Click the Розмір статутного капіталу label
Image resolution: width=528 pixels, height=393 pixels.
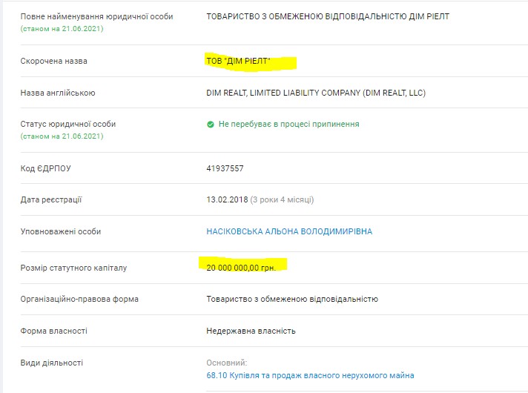pos(73,268)
